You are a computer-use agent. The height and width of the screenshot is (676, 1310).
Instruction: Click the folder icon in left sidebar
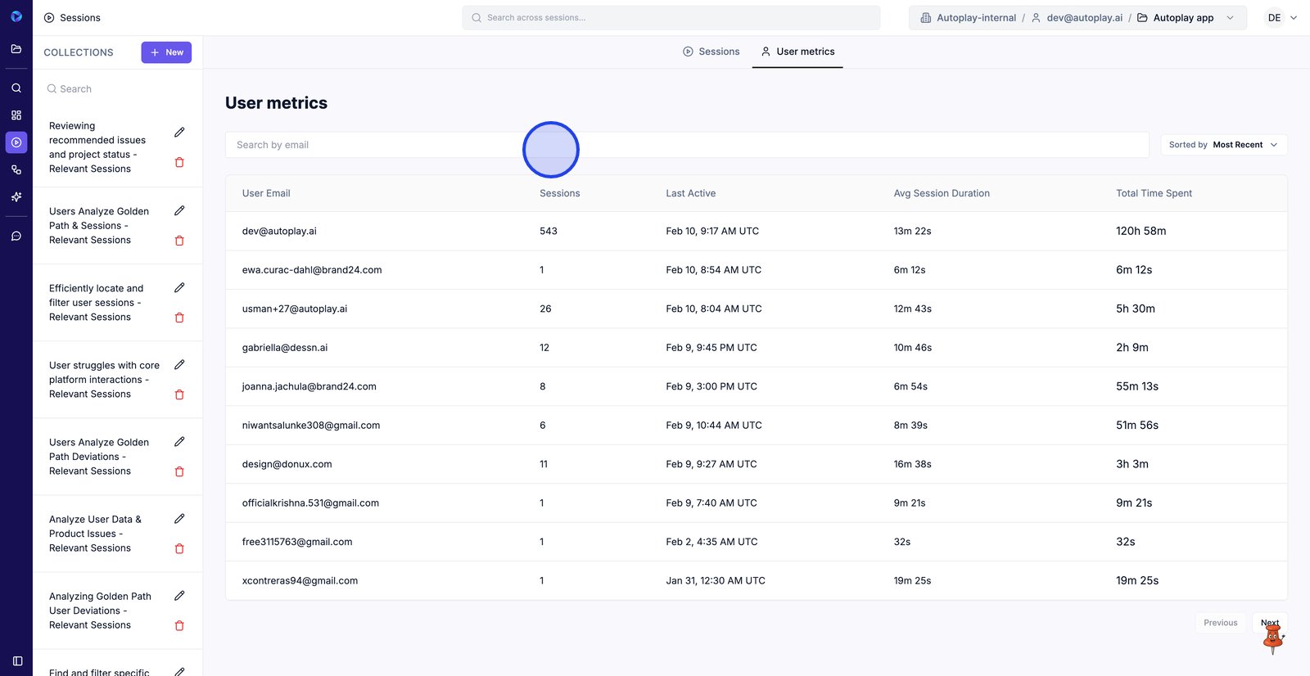[x=16, y=49]
